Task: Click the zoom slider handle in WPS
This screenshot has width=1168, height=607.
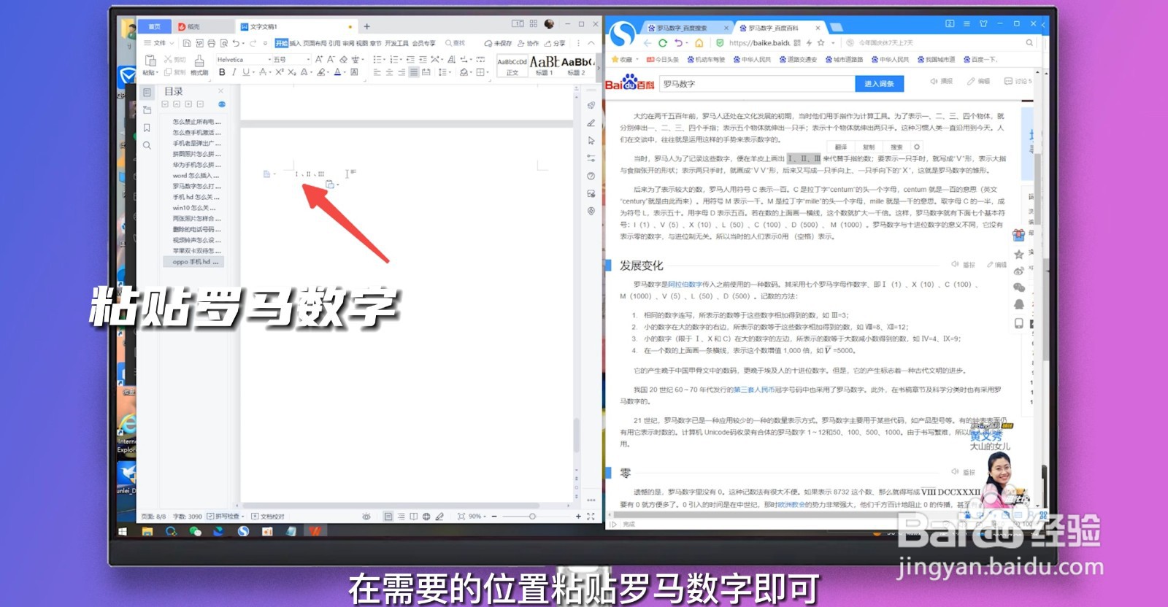Action: (532, 517)
